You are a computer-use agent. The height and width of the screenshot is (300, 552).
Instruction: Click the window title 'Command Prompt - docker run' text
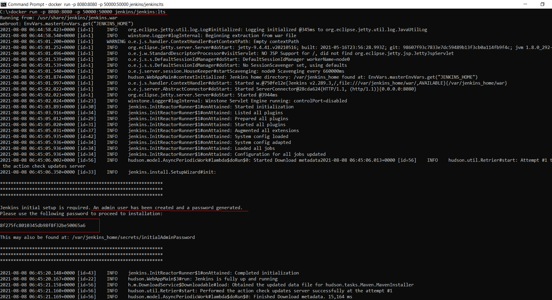[x=86, y=4]
